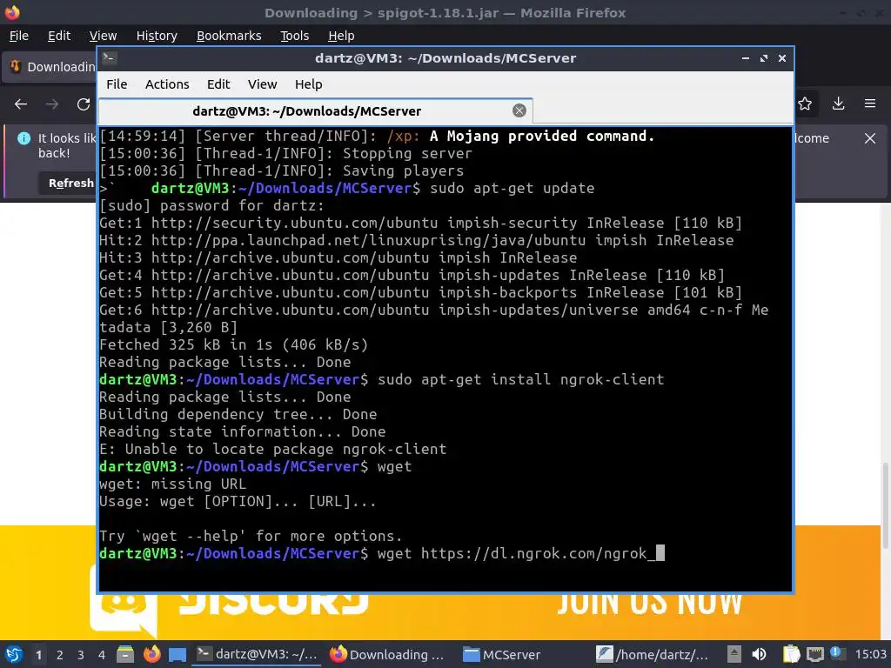
Task: Switch to MCServer file manager taskbar entry
Action: [502, 654]
